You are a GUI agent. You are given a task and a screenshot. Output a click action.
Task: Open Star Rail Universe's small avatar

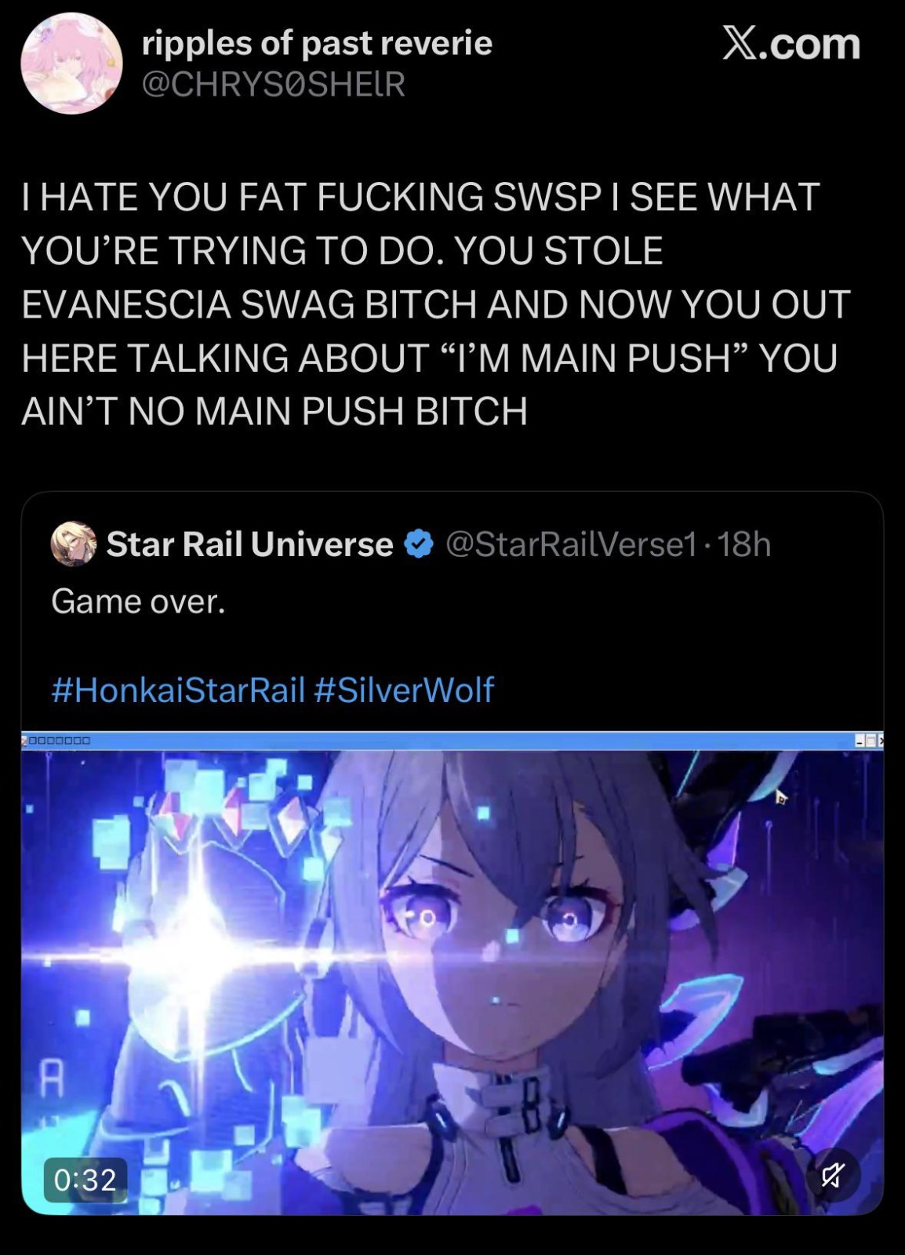tap(73, 544)
